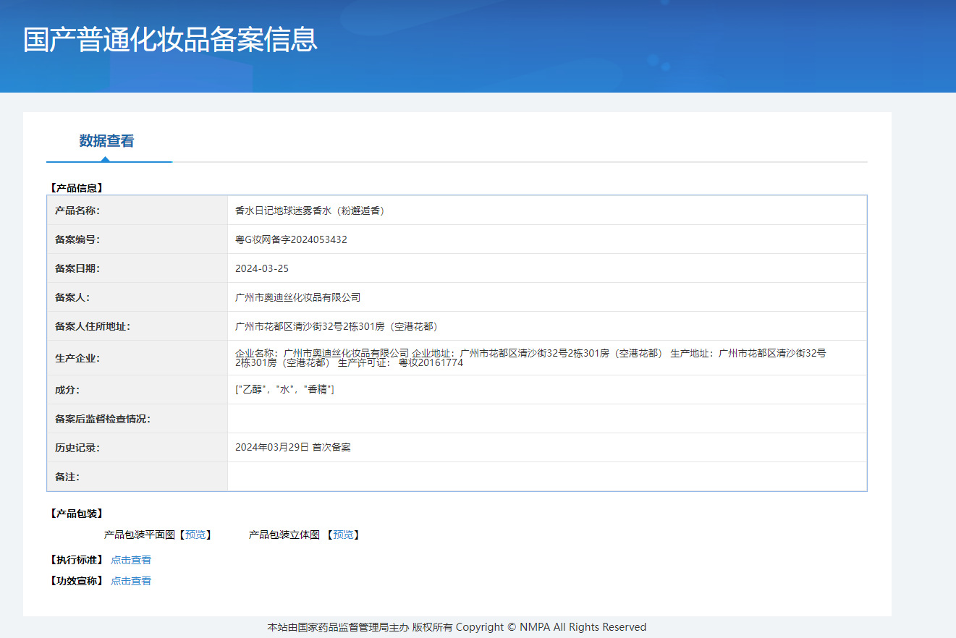The height and width of the screenshot is (638, 956).
Task: Click the 备案编号: label cell
Action: (x=138, y=239)
